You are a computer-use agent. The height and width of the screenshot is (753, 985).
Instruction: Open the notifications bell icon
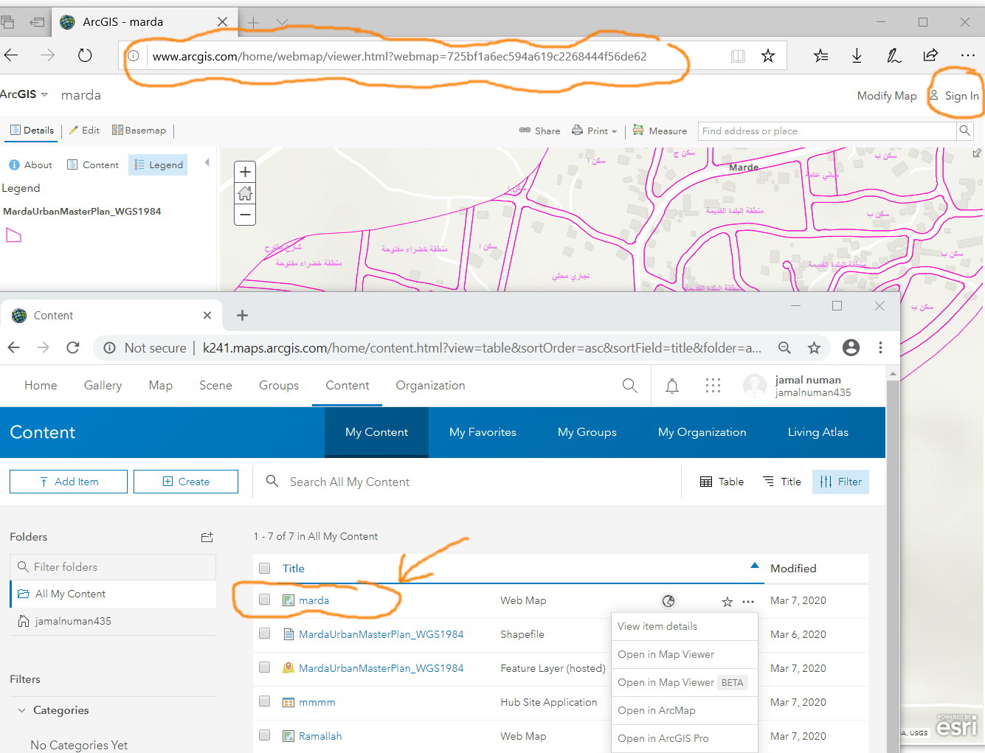671,386
